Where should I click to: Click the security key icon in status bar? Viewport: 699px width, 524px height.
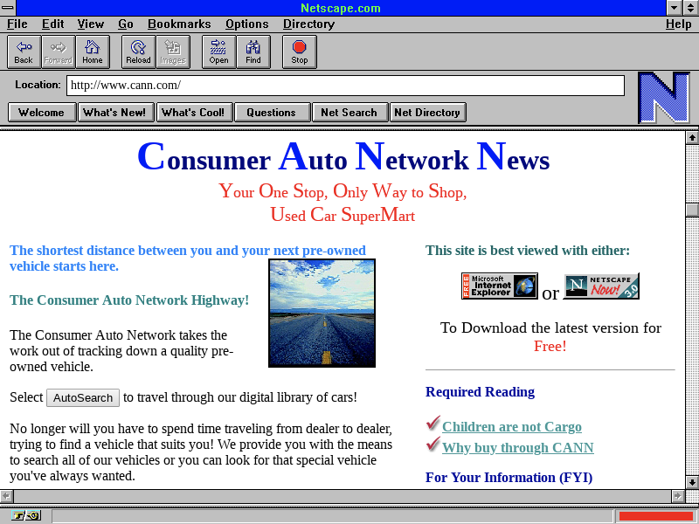(26, 515)
